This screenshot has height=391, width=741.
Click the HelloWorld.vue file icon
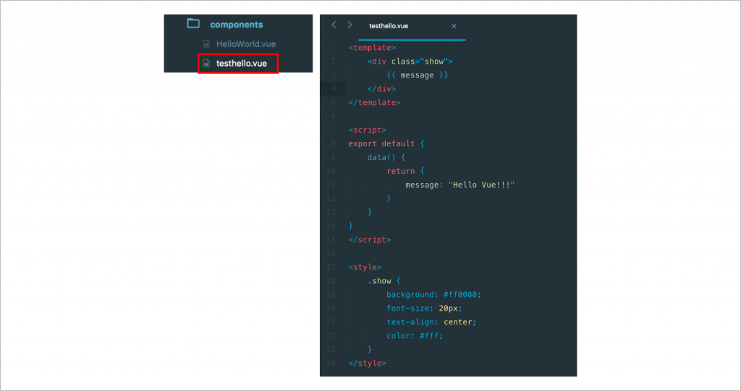206,44
